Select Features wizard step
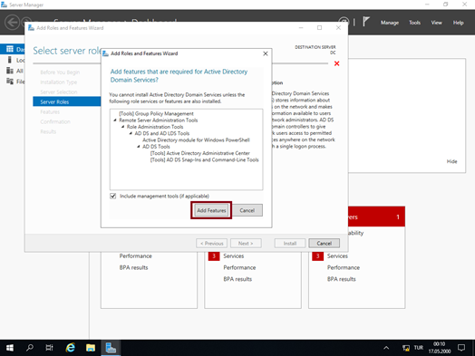 coord(50,111)
